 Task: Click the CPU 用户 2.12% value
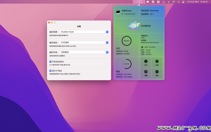pos(148,50)
